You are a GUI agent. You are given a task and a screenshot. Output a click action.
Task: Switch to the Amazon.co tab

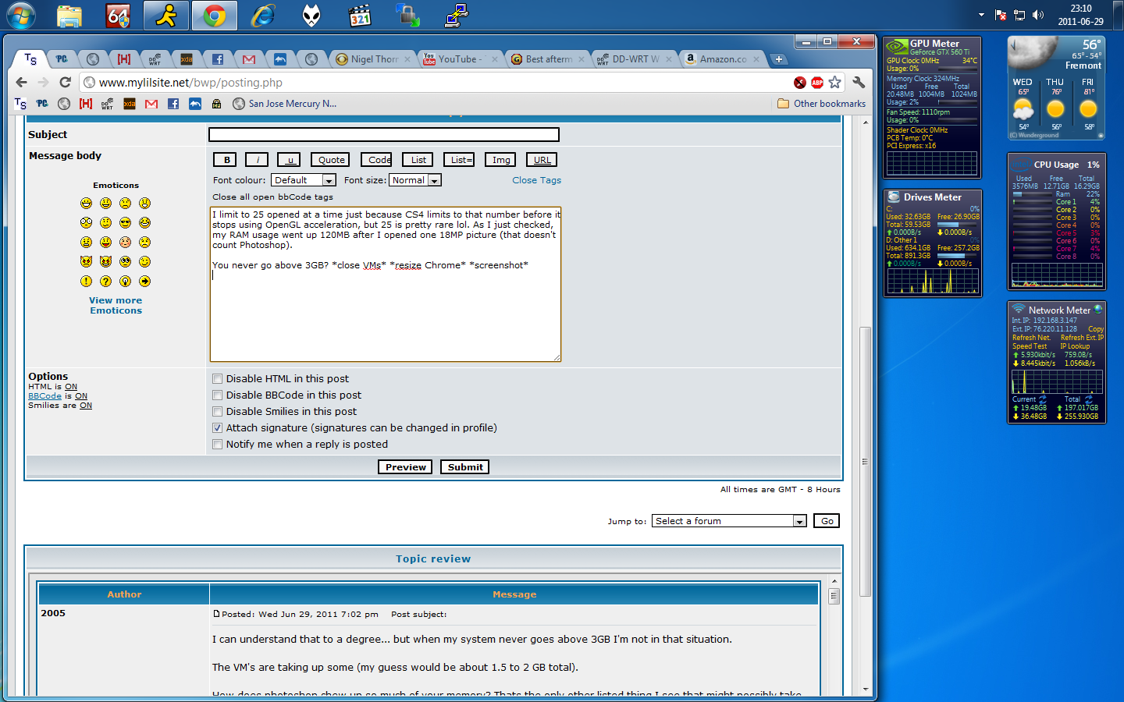coord(722,59)
